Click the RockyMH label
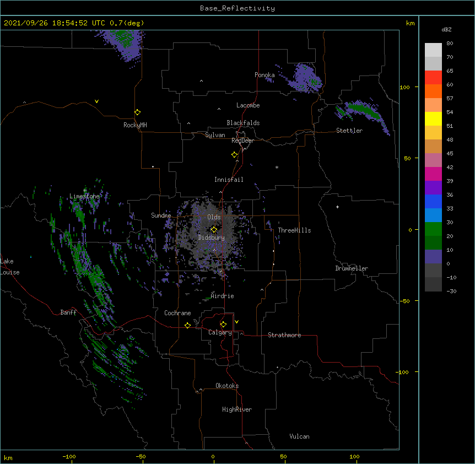 135,125
